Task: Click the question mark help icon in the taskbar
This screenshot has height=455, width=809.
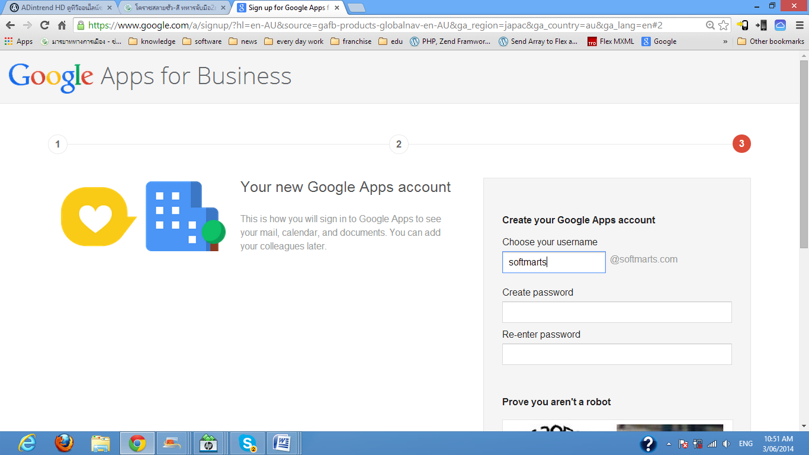Action: (649, 444)
